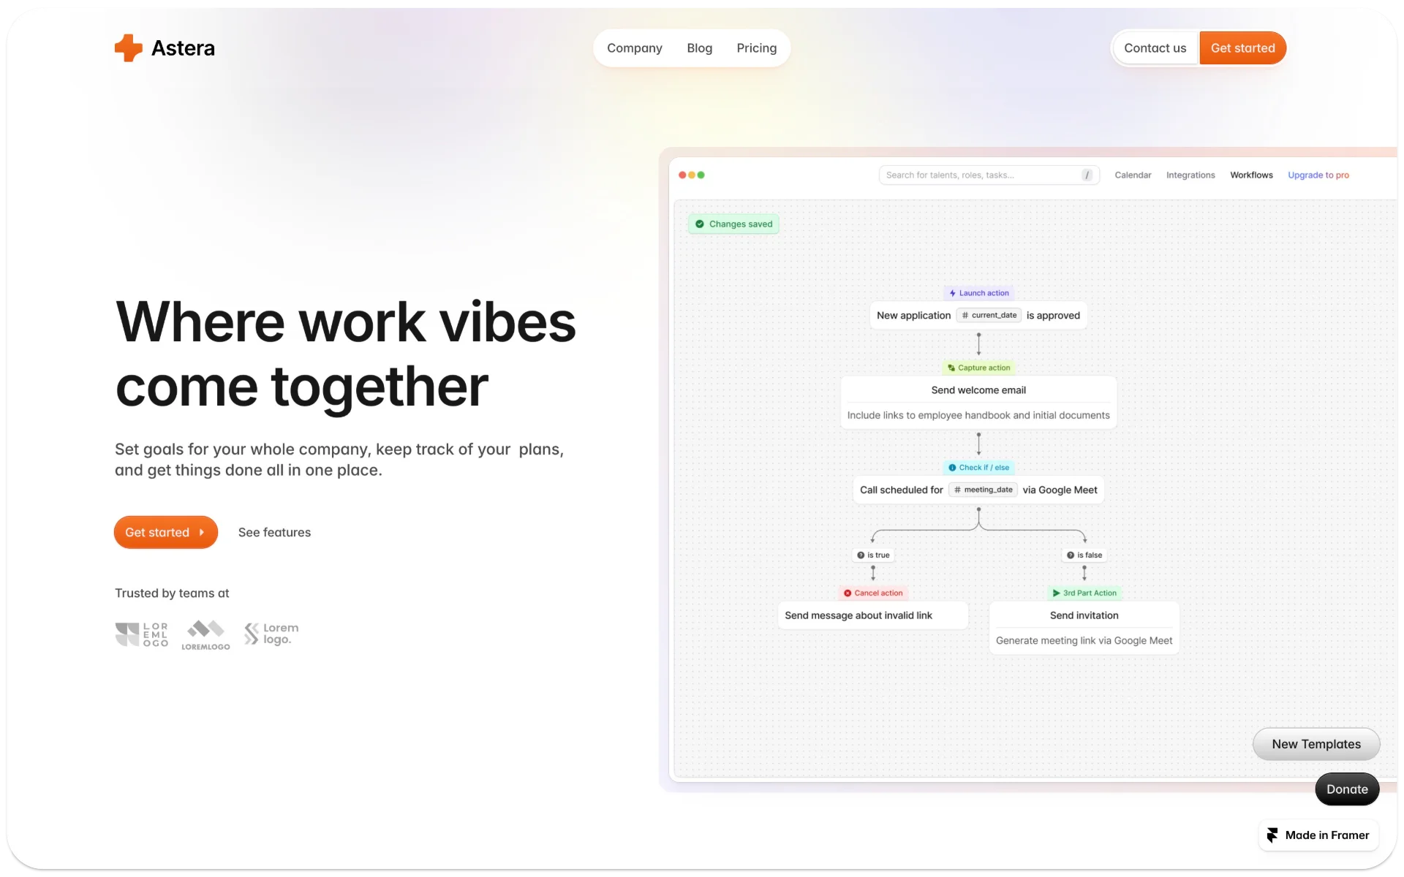Screen dimensions: 1404x877
Task: Switch to the Workflows tab
Action: tap(1251, 175)
